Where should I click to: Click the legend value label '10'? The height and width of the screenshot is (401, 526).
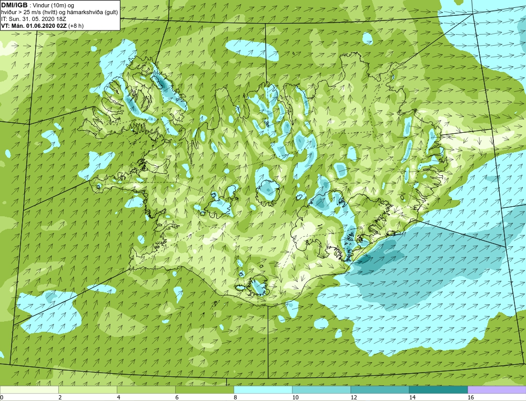click(x=295, y=397)
